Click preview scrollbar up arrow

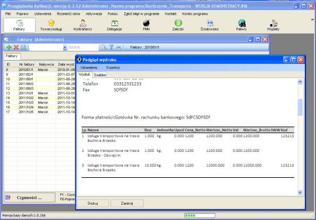click(x=300, y=82)
